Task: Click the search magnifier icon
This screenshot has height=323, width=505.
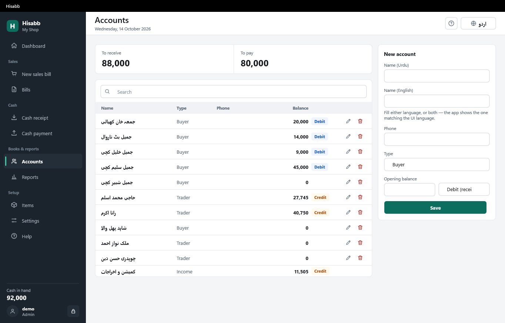Action: (107, 91)
